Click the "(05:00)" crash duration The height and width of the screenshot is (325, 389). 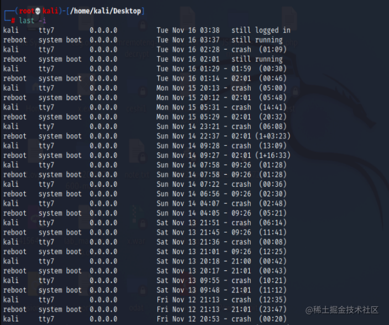pos(272,88)
